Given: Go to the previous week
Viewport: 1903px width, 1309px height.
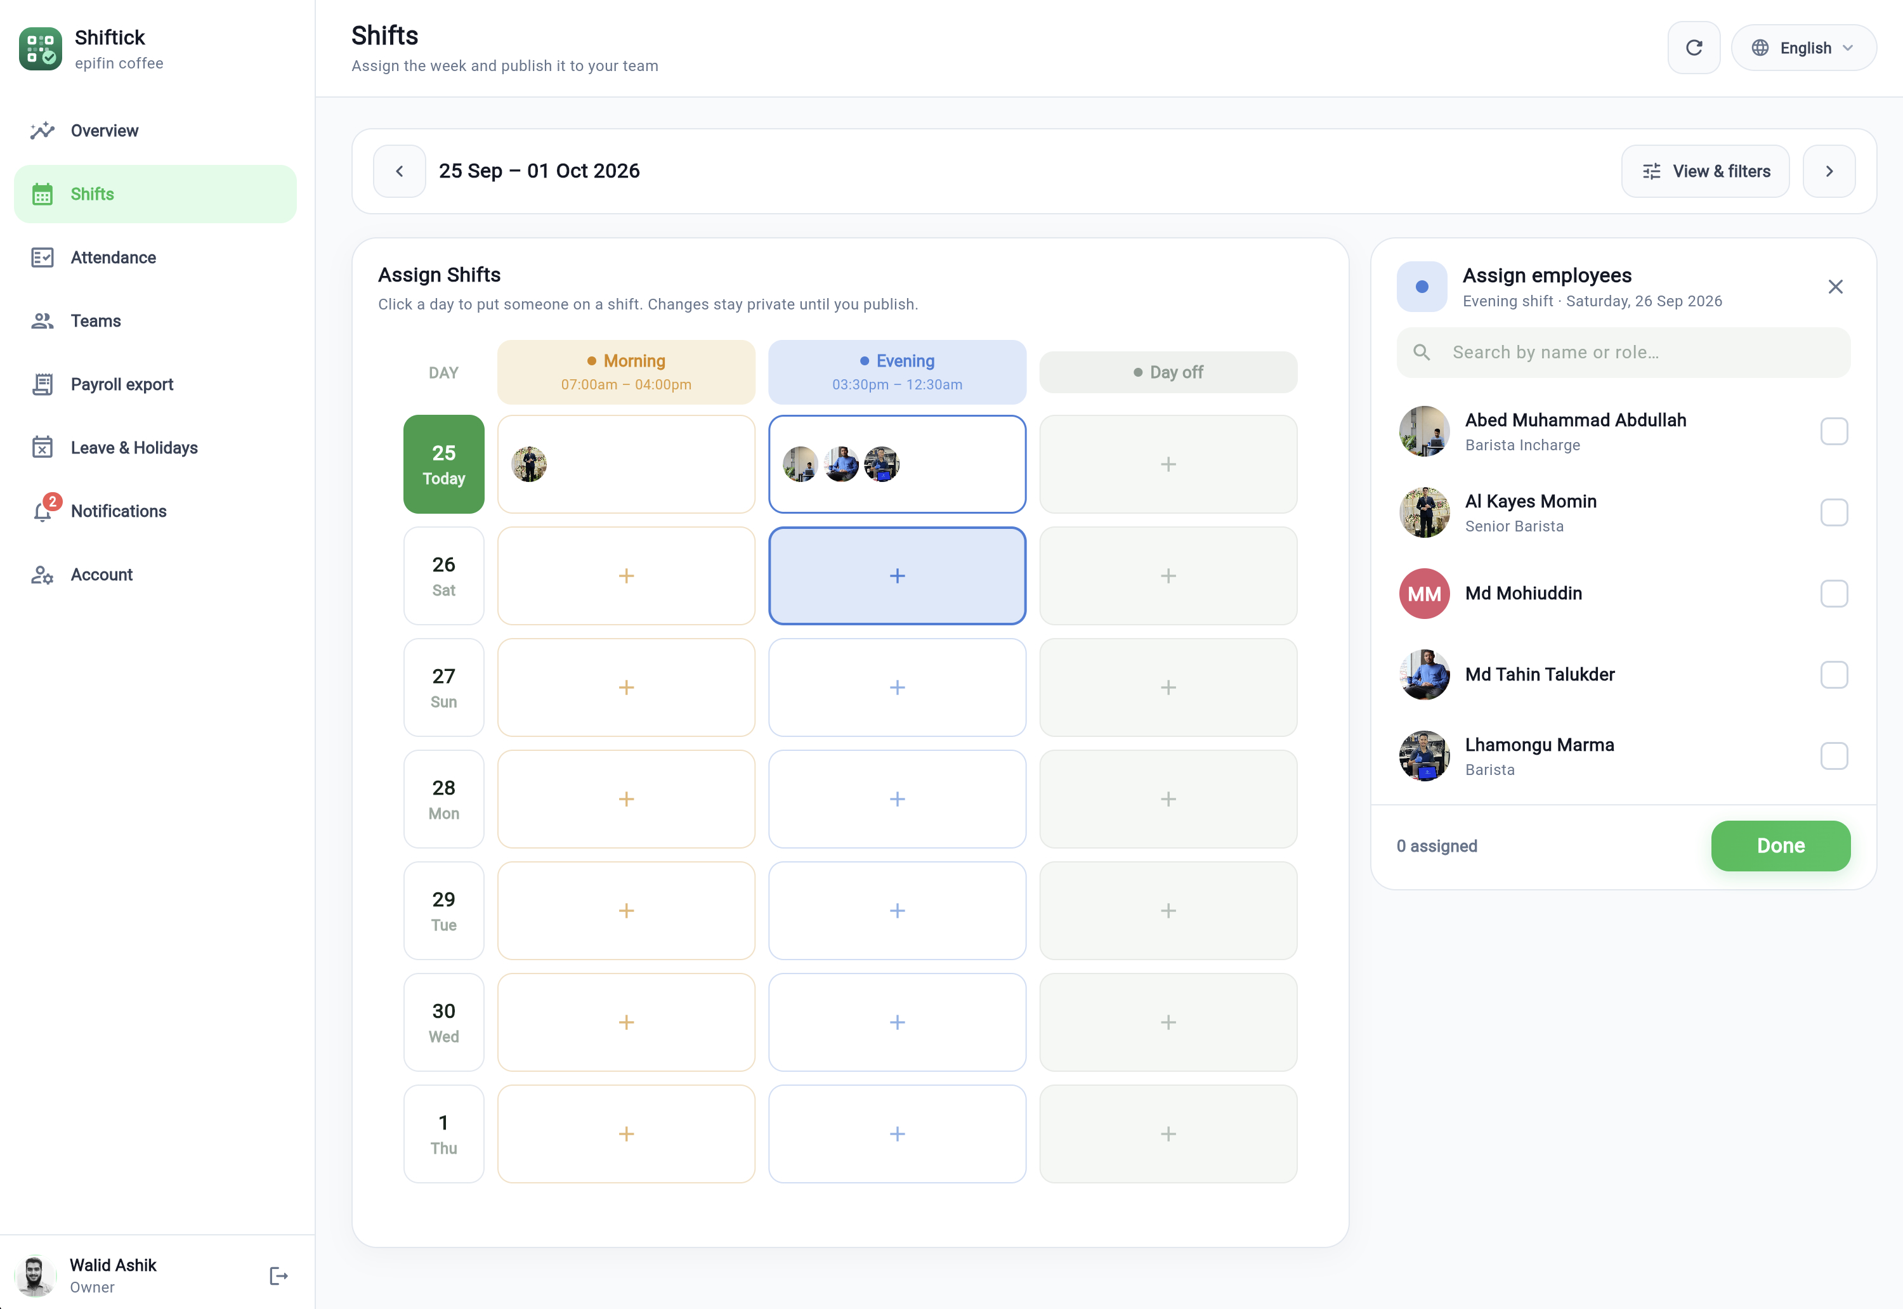Looking at the screenshot, I should point(400,171).
